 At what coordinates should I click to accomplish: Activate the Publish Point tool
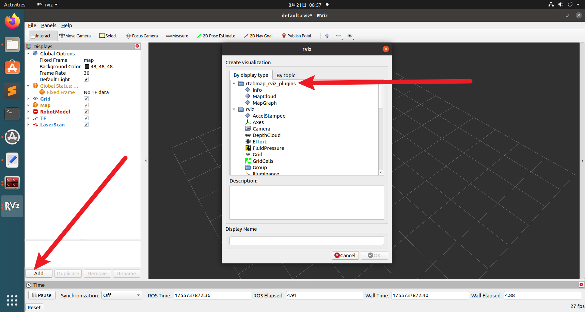(297, 36)
